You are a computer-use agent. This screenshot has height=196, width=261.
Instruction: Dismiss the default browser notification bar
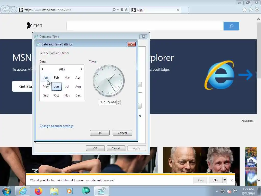click(231, 180)
